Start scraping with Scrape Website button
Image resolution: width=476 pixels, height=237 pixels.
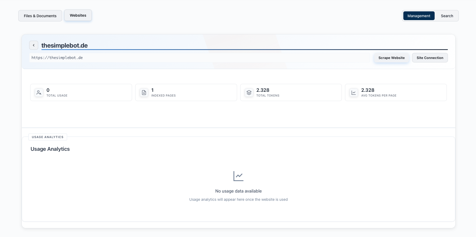pos(391,58)
